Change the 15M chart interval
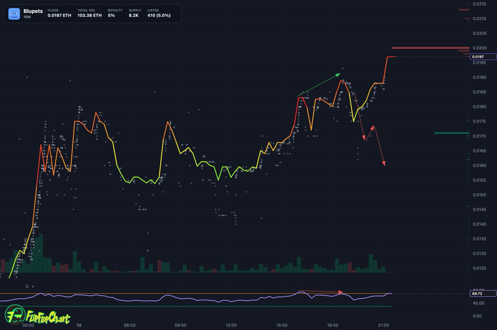Image resolution: width=497 pixels, height=330 pixels. [27, 17]
